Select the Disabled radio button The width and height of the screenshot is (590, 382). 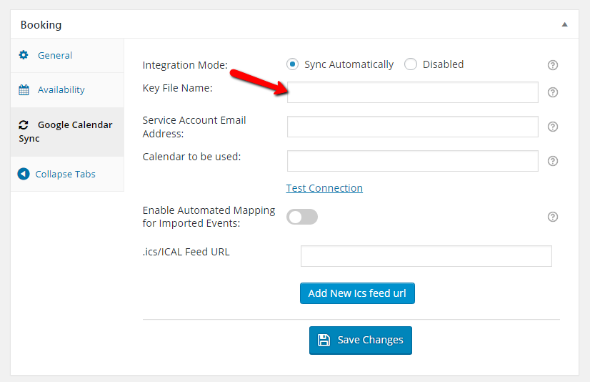(411, 64)
